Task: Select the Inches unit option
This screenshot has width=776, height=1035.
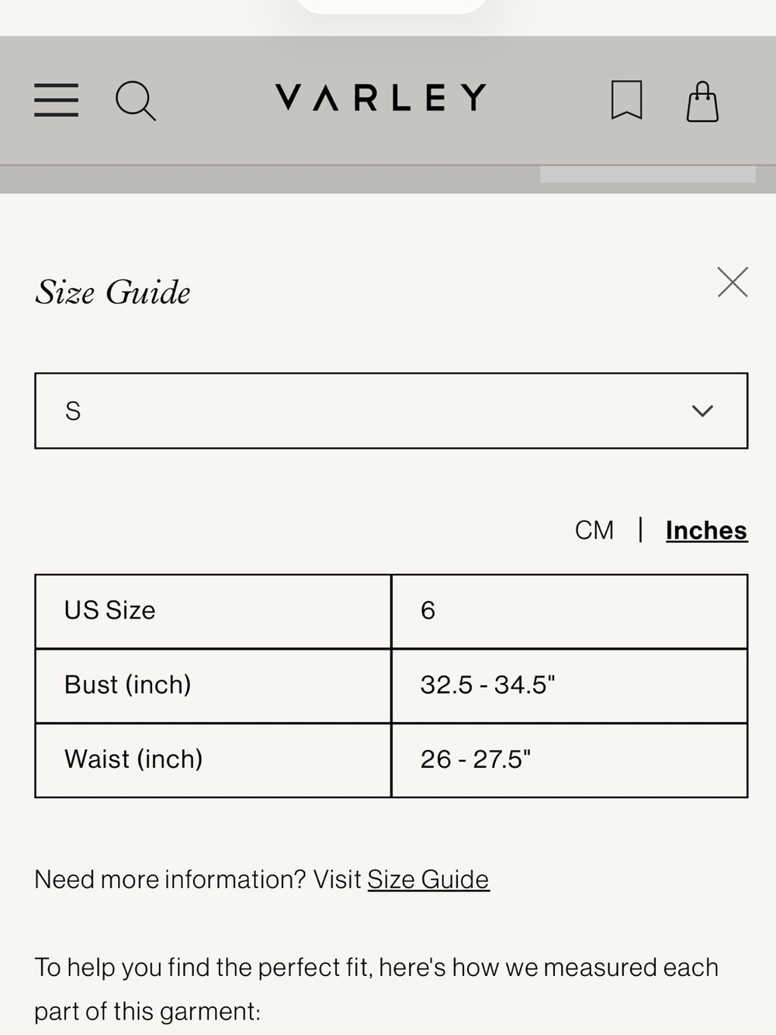Action: click(706, 530)
